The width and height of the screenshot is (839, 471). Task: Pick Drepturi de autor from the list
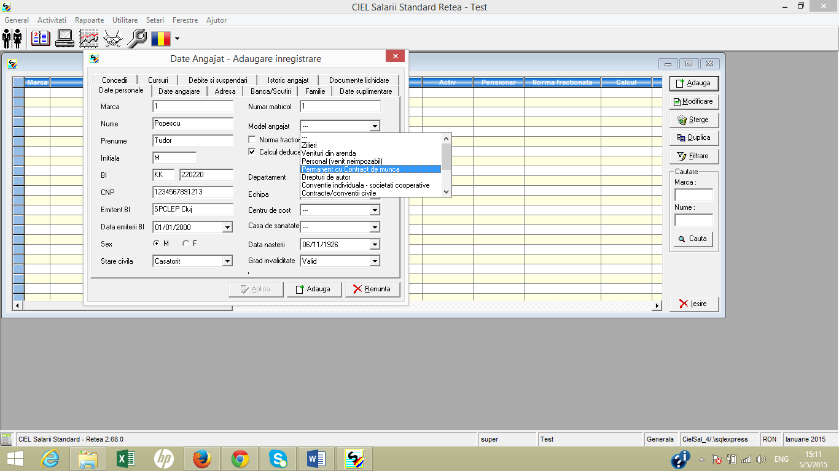[x=370, y=177]
